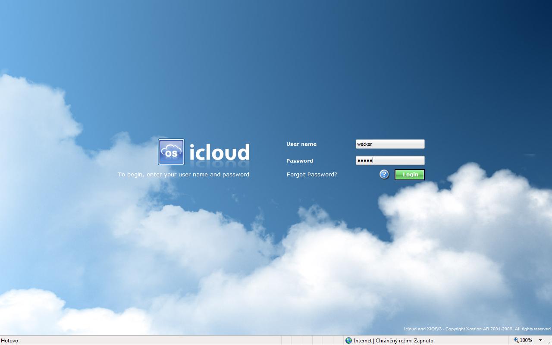
Task: Click the User name label
Action: pos(301,144)
